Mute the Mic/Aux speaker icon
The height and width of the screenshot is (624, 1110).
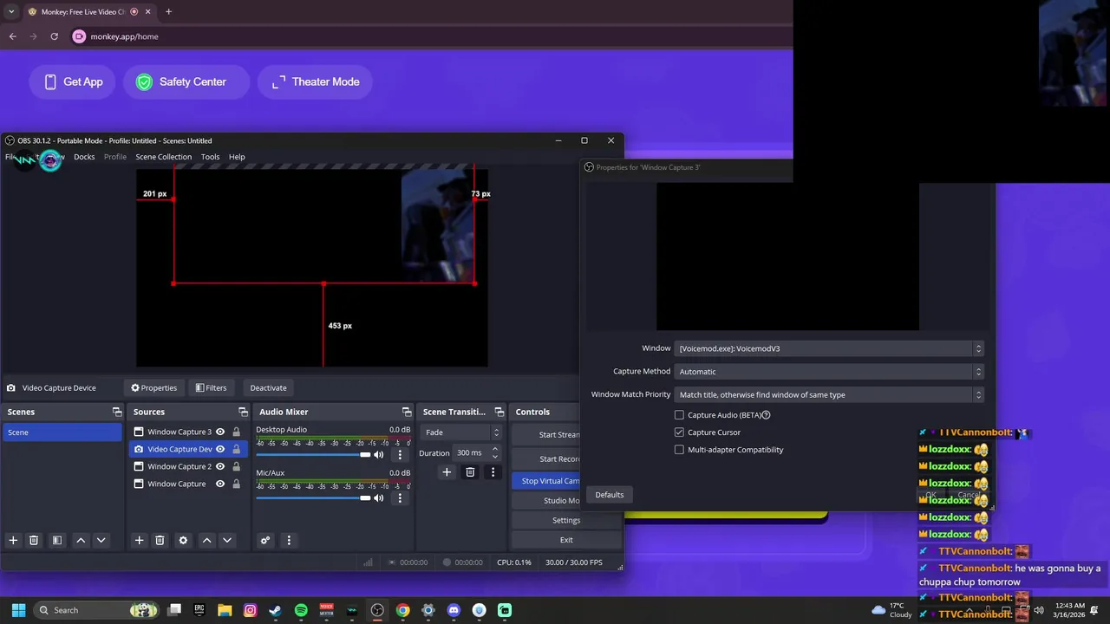[x=378, y=497]
